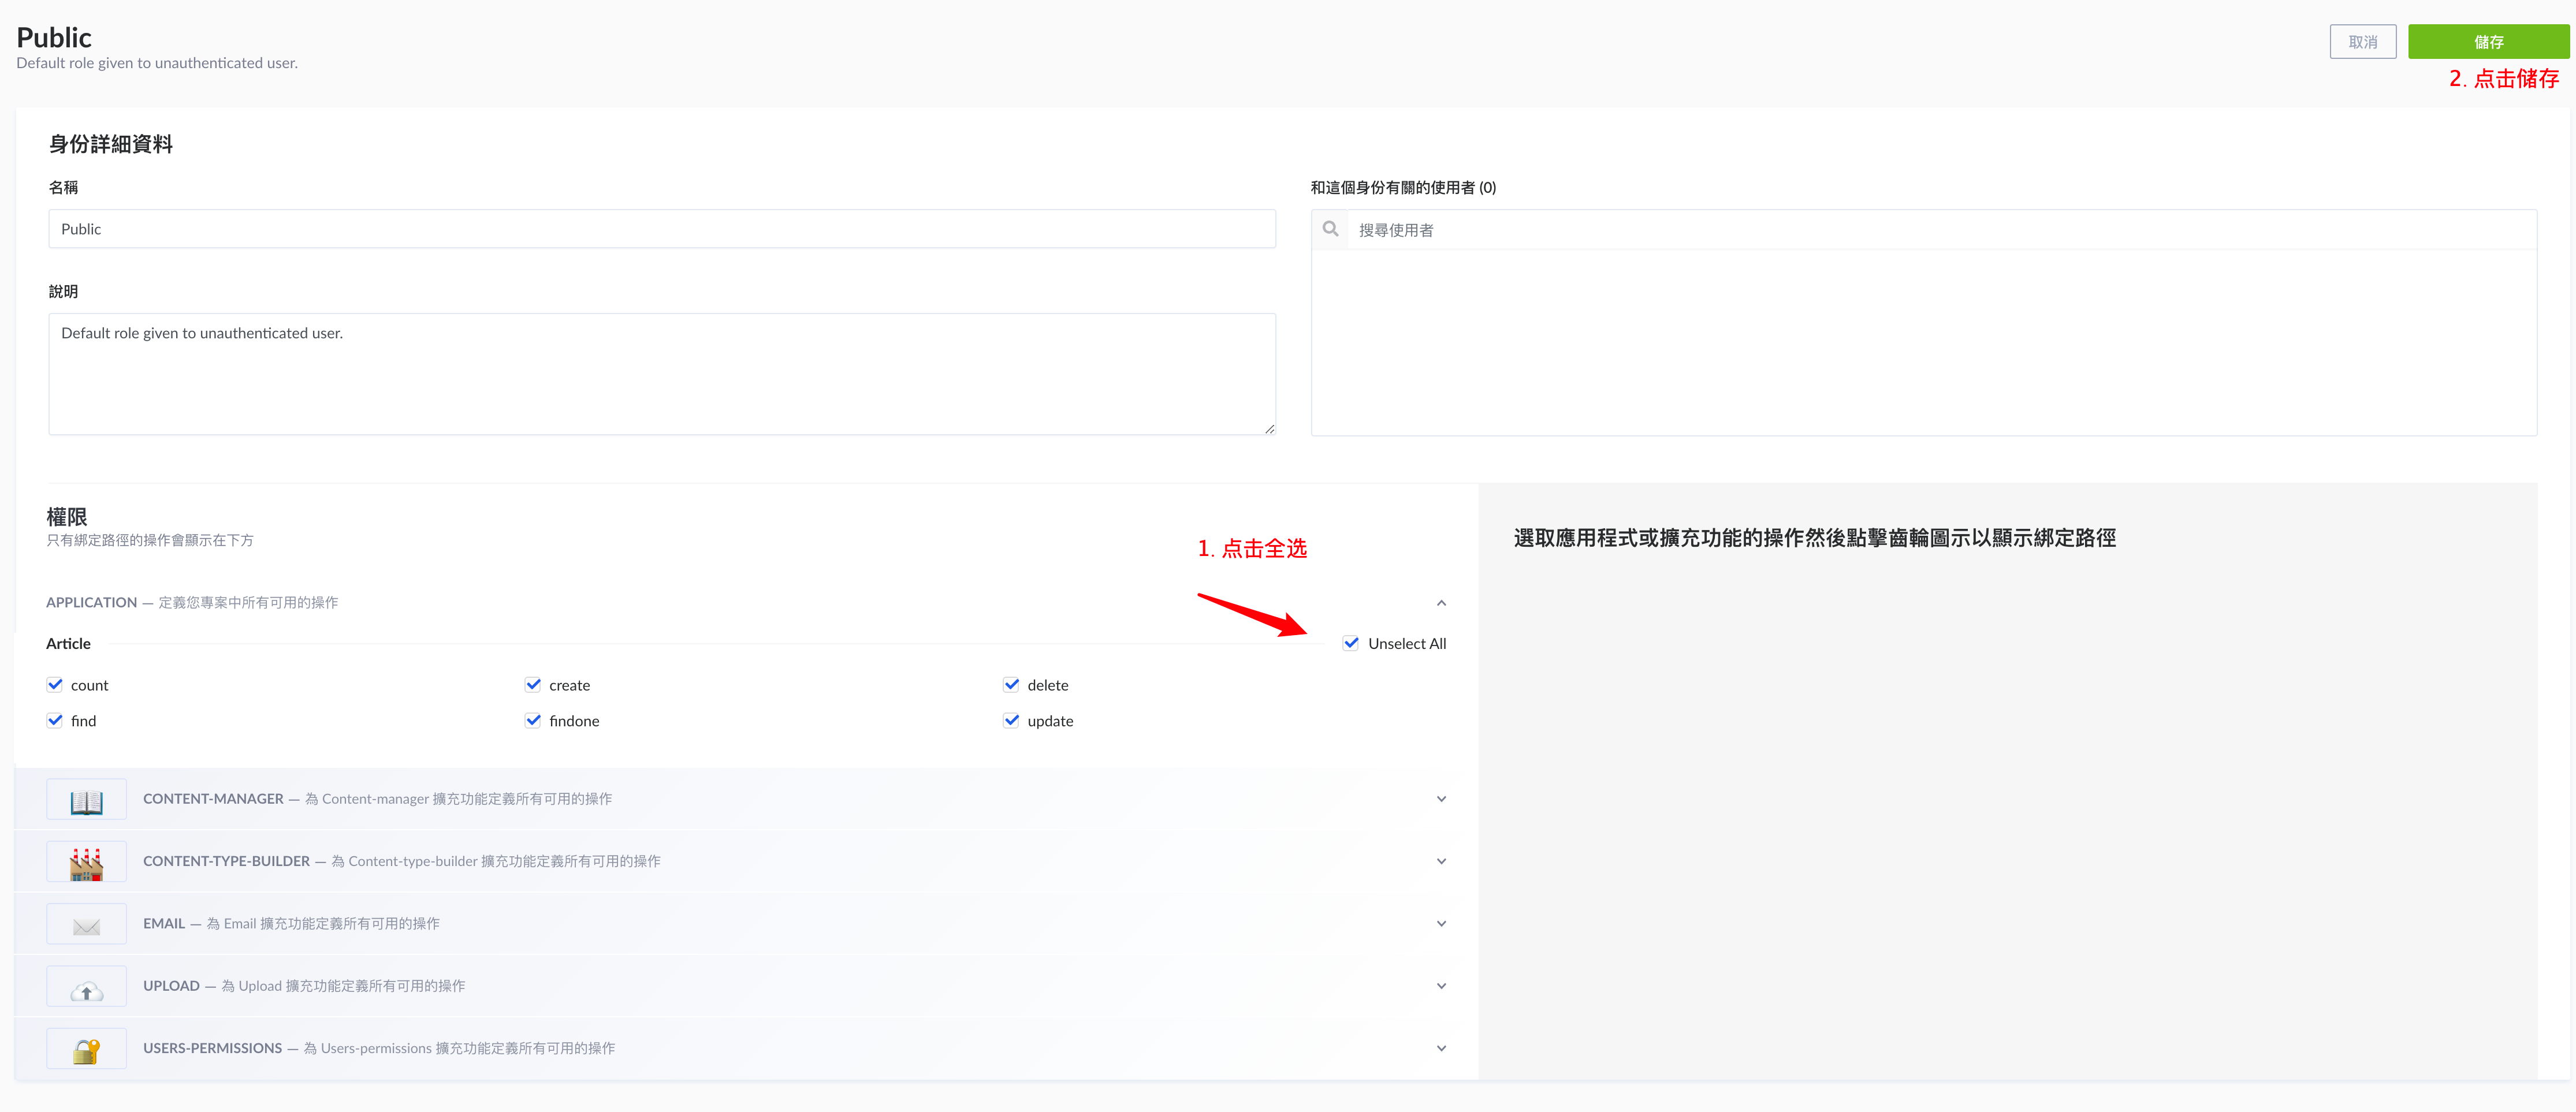Image resolution: width=2576 pixels, height=1112 pixels.
Task: Click the green 儲存 save button
Action: coord(2488,42)
